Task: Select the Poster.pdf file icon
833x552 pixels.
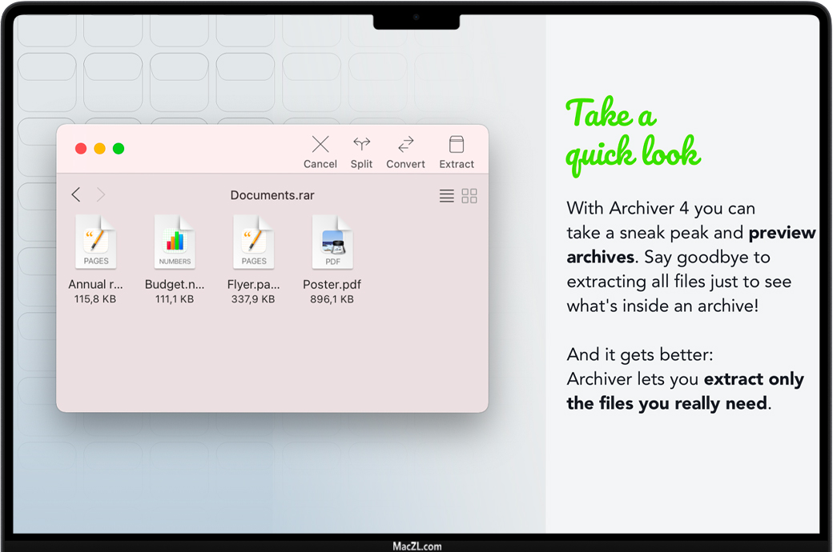Action: (x=332, y=242)
